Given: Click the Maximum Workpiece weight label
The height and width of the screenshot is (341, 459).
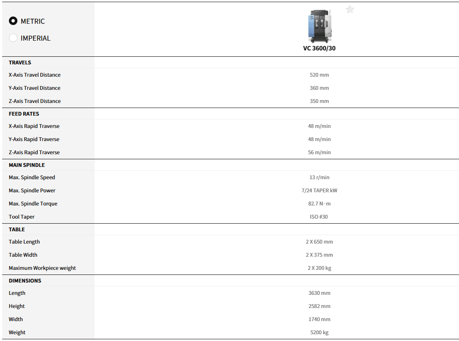Looking at the screenshot, I should (x=42, y=268).
